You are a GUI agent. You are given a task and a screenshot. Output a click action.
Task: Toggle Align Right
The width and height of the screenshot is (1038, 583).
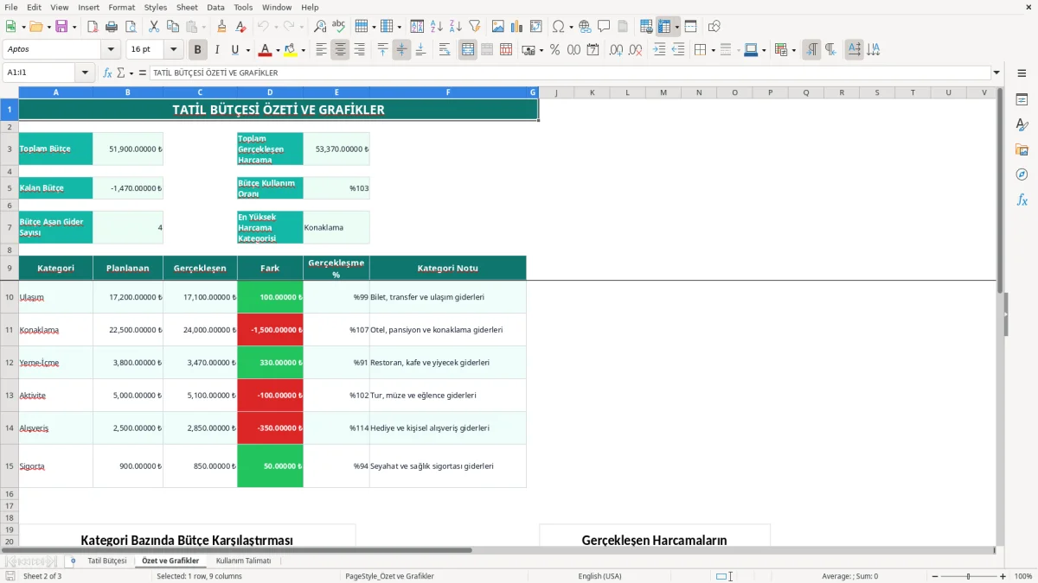359,50
